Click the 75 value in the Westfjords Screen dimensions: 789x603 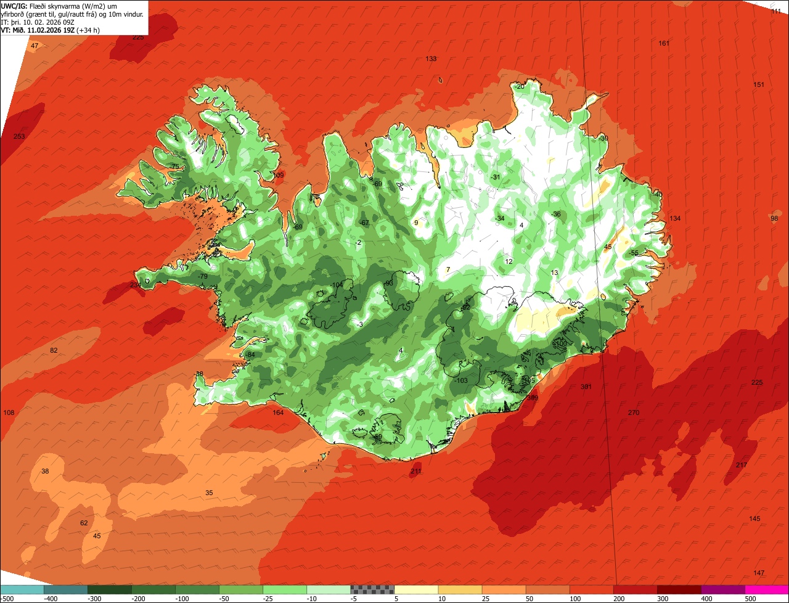[x=175, y=166]
